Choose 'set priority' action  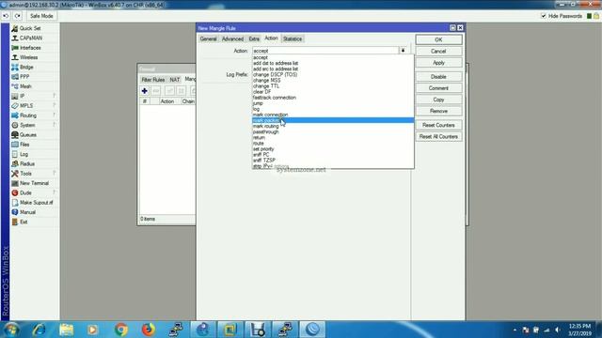tap(333, 149)
